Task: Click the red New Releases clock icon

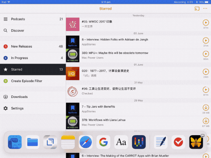Action: [6, 46]
